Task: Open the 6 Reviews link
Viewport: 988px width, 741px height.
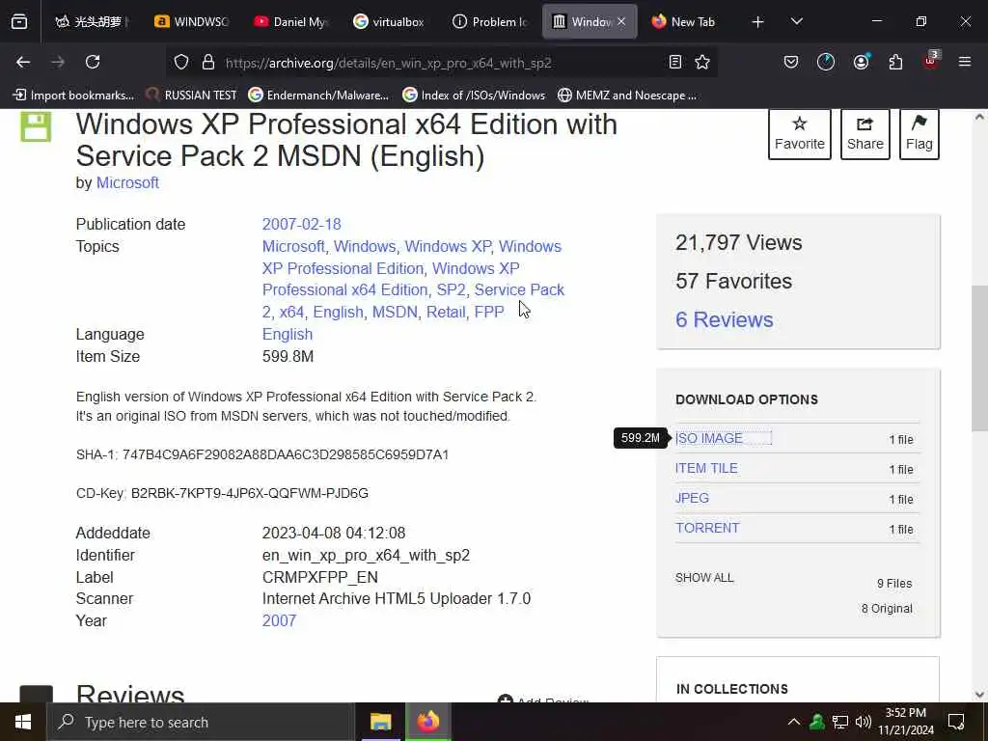Action: click(724, 319)
